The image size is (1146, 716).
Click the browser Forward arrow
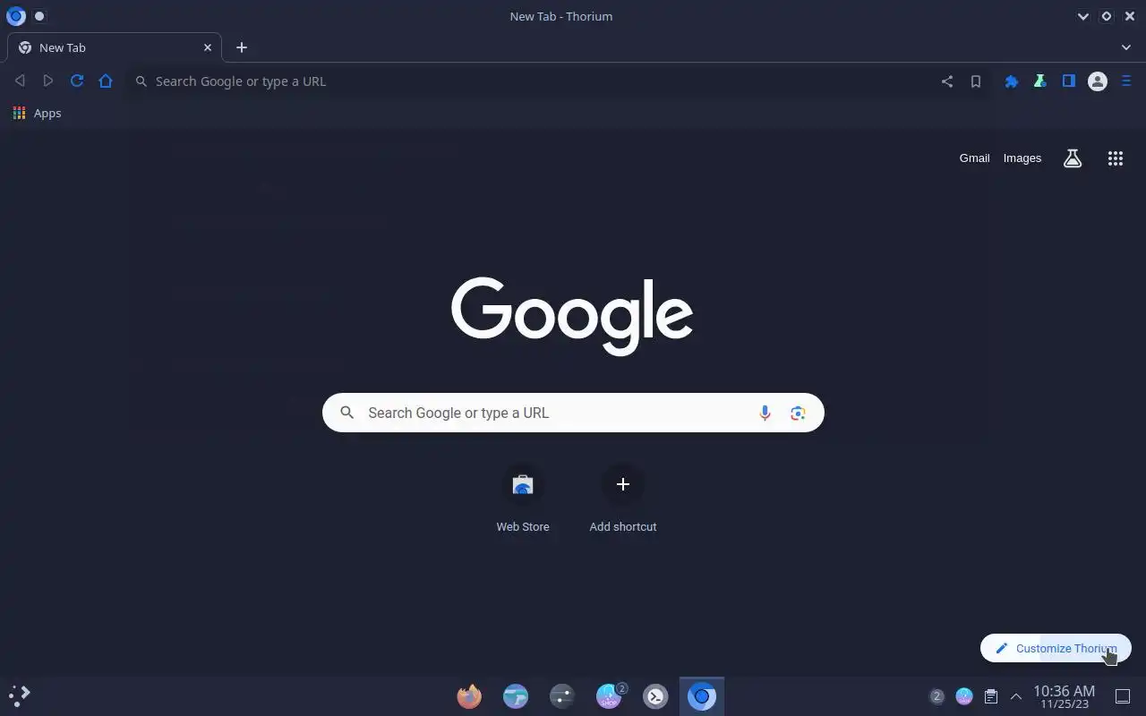(x=48, y=81)
